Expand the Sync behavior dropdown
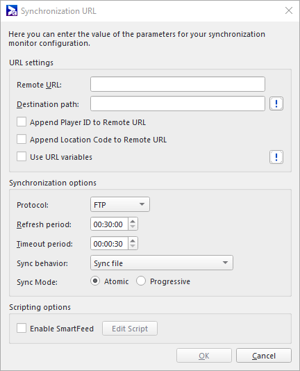The width and height of the screenshot is (300, 371). tap(162, 263)
